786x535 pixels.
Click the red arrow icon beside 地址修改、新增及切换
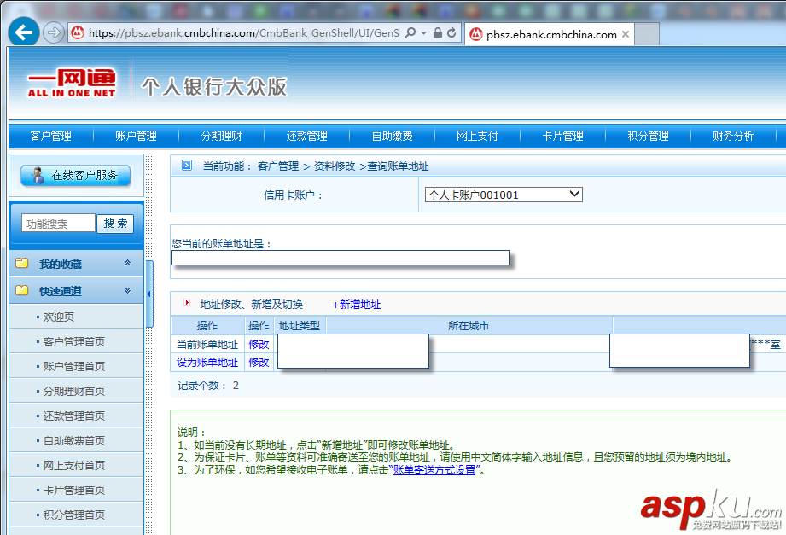coord(185,304)
